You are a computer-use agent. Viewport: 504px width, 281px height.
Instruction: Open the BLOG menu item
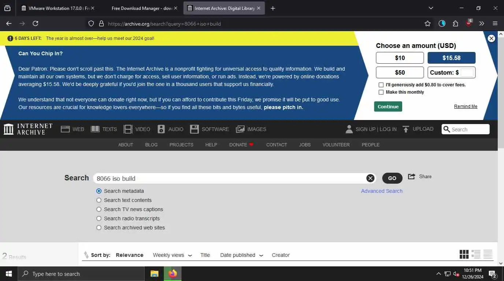pos(151,145)
